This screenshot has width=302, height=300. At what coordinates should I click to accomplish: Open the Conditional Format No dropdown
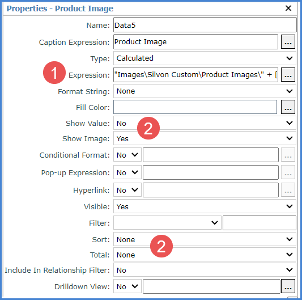pos(127,155)
